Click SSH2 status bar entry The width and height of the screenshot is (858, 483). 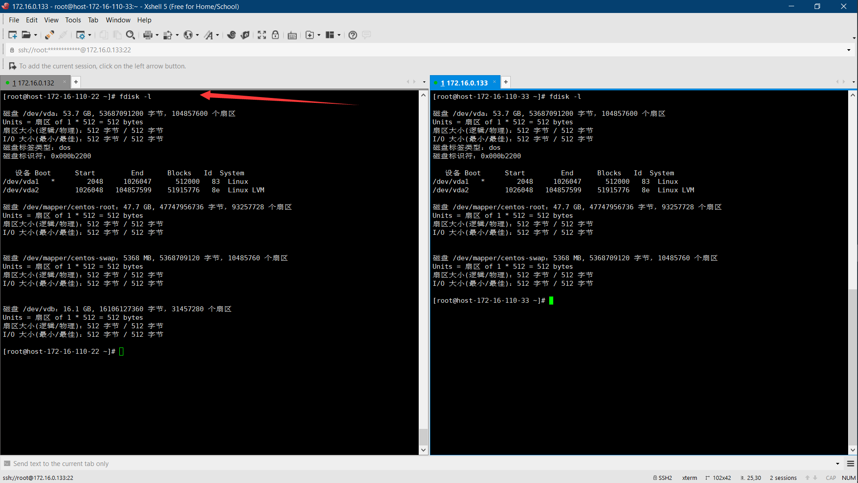coord(663,478)
